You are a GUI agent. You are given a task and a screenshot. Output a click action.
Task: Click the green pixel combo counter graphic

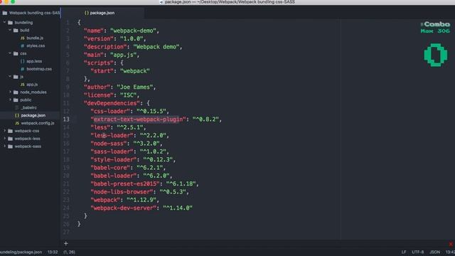[436, 55]
